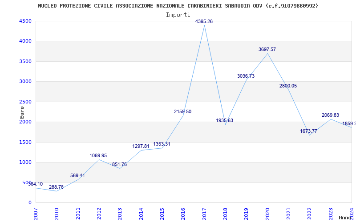356x222 pixels.
Task: Click the Euro y-axis title
Action: (x=22, y=112)
